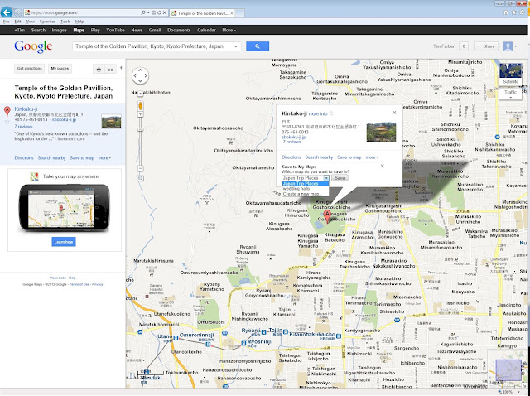Click the address bar search magnifier icon
This screenshot has height=396, width=530.
pos(143,13)
